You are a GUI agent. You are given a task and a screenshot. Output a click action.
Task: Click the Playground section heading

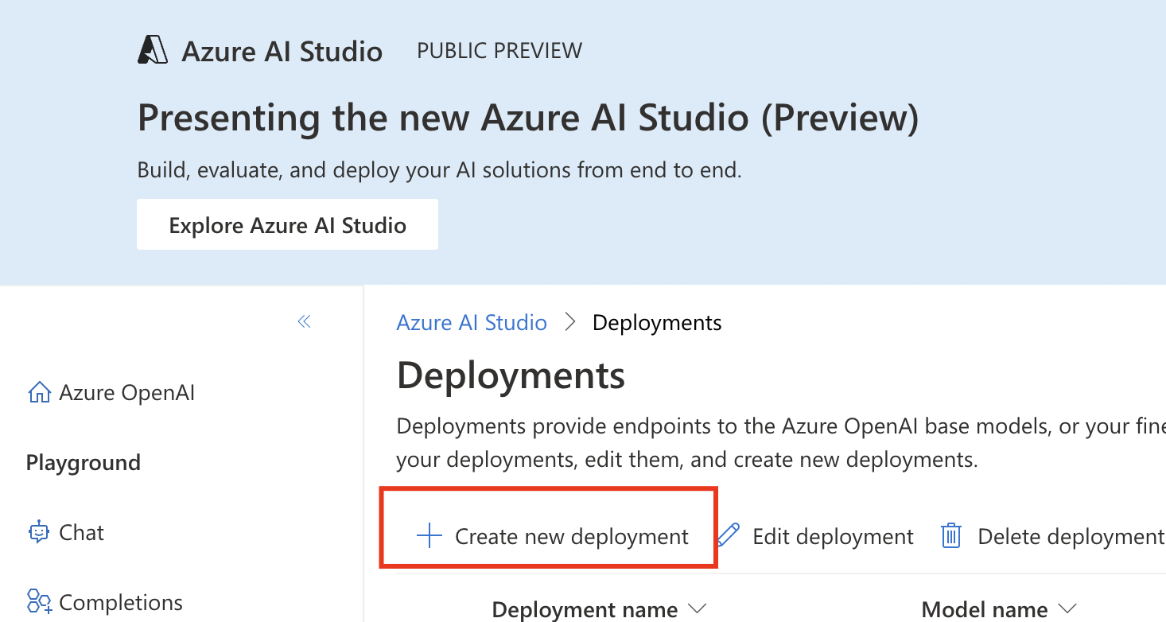[84, 462]
